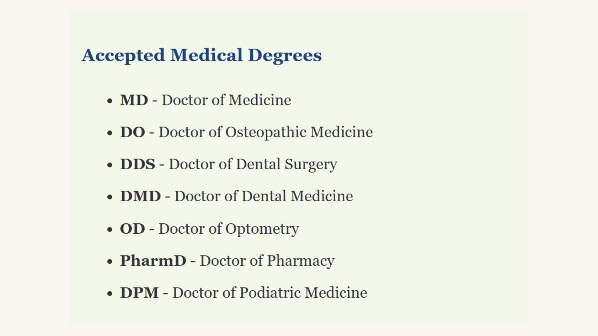Click the bold MD abbreviation
Screen dimensions: 598x336
(x=134, y=100)
